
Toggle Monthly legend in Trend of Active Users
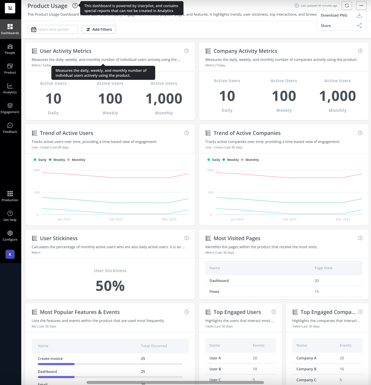click(x=76, y=160)
